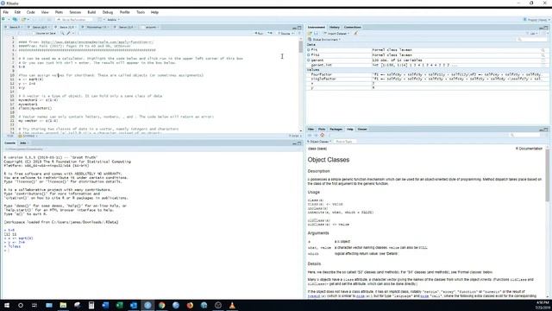The image size is (552, 311).
Task: Focus the Environment search field
Action: click(x=532, y=40)
